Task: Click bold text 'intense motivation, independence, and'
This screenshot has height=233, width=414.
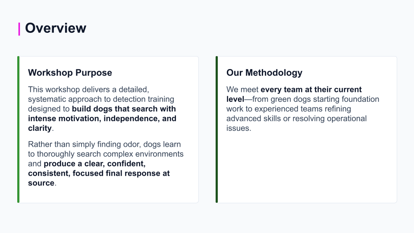Action: point(102,118)
